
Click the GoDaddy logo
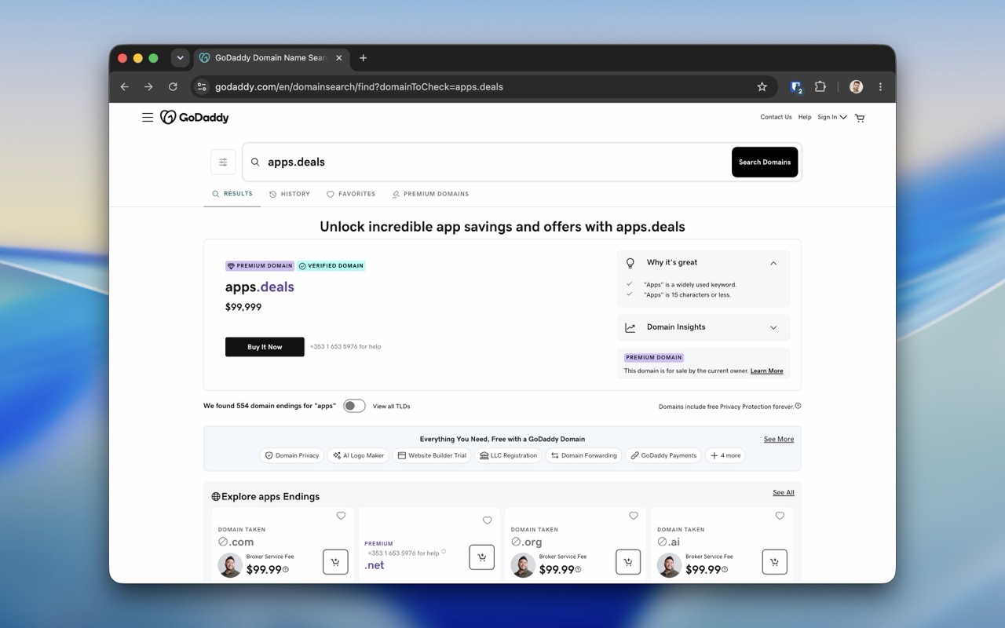pyautogui.click(x=195, y=118)
